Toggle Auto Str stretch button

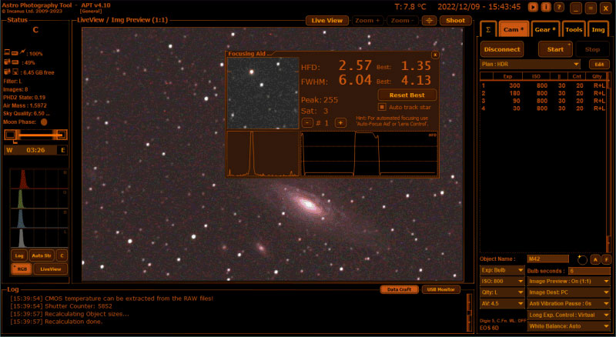coord(42,255)
